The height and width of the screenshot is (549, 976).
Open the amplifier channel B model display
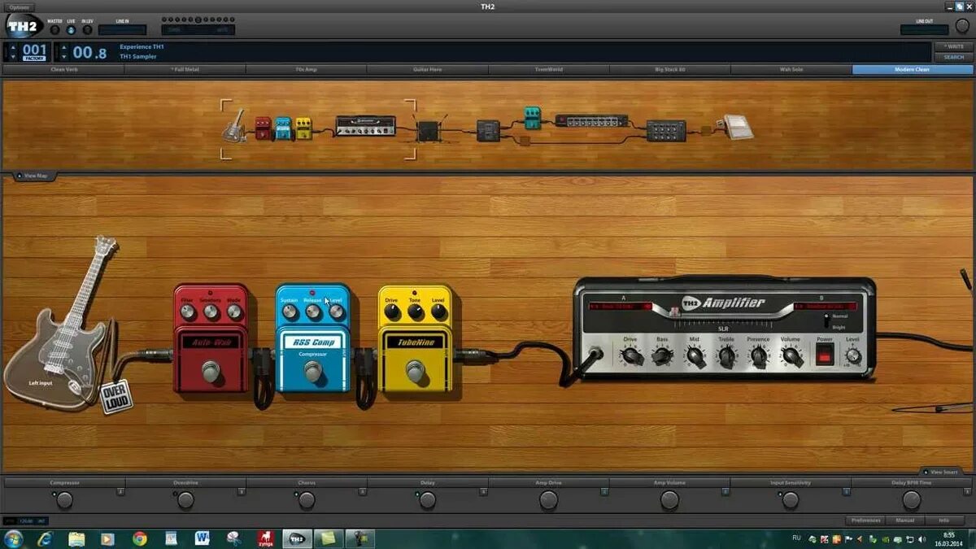coord(825,307)
